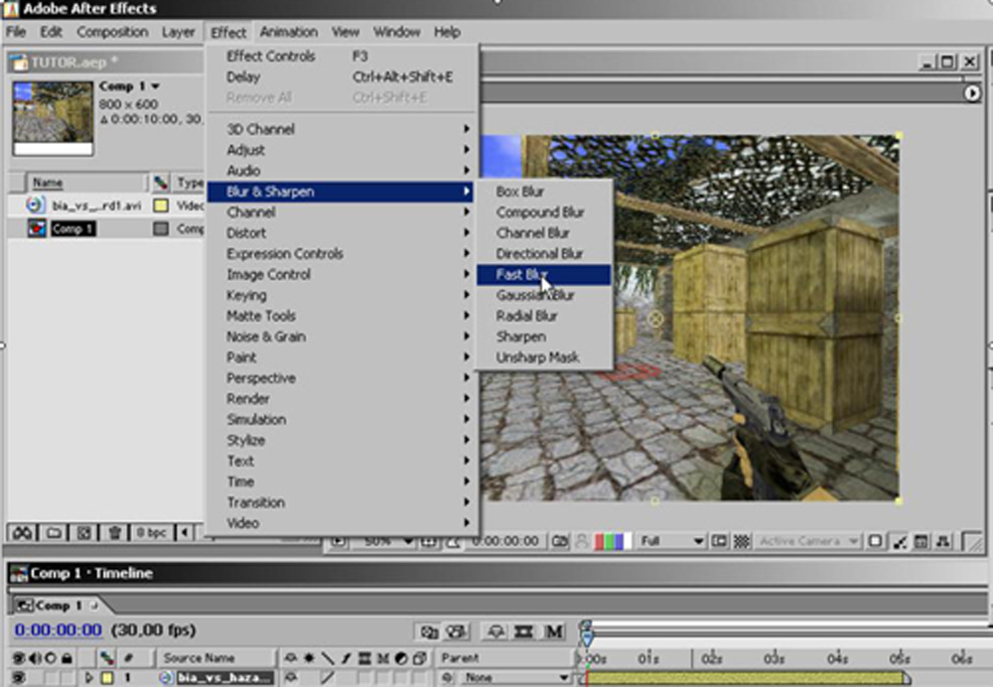
Task: Select Fast Blur from Blur & Sharpen submenu
Action: point(544,275)
